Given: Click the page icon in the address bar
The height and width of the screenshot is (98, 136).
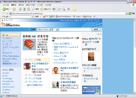Looking at the screenshot, I should (10, 14).
